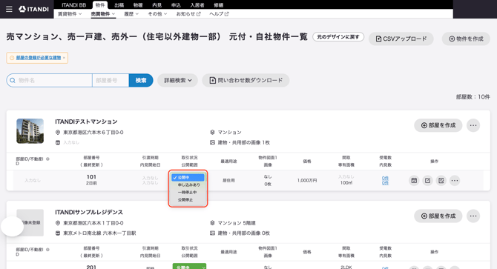
Task: Click room number 101
Action: point(91,177)
